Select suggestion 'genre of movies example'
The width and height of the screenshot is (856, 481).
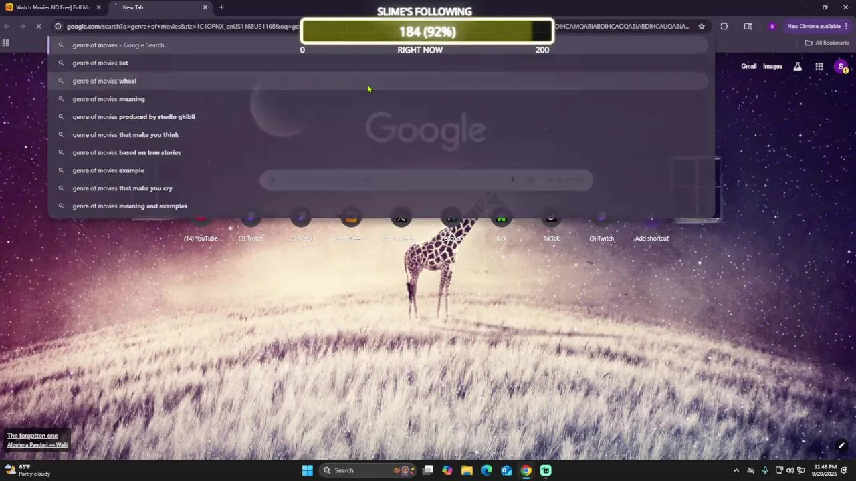[378, 170]
